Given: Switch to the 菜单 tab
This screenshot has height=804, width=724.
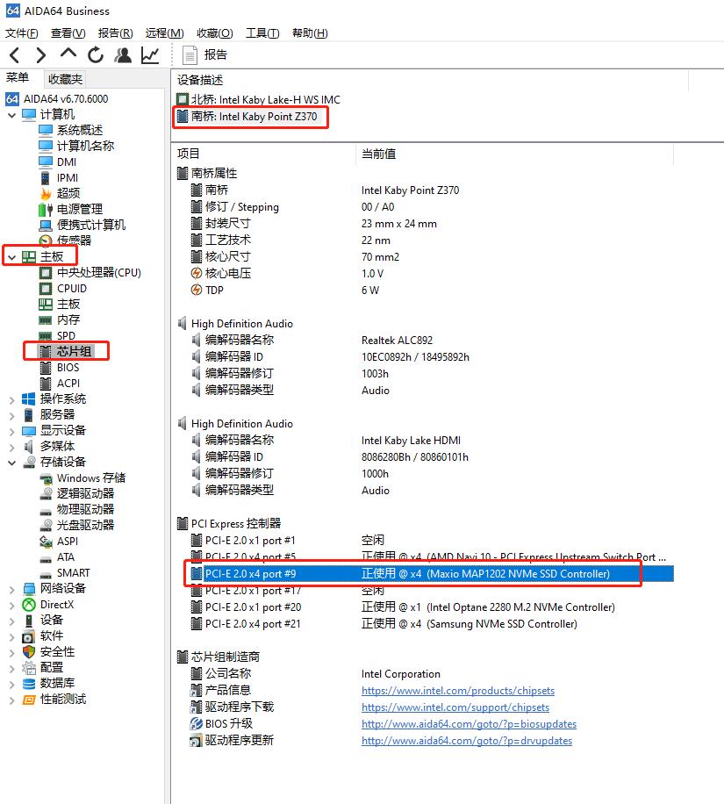Looking at the screenshot, I should 18,78.
